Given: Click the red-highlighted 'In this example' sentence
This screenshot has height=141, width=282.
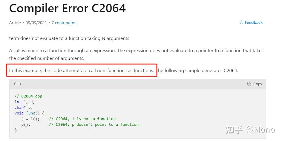Looking at the screenshot, I should pos(82,71).
